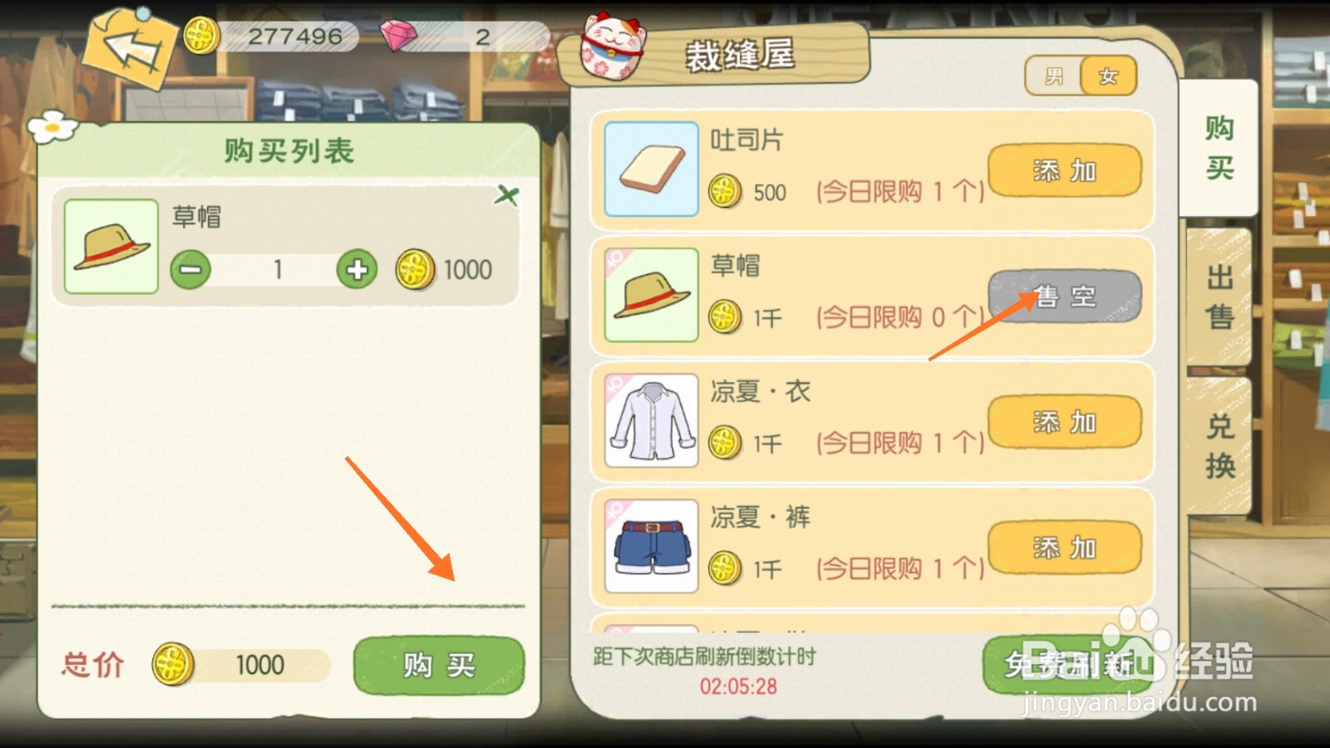
Task: Tap the gold coin balance icon
Action: coord(200,36)
